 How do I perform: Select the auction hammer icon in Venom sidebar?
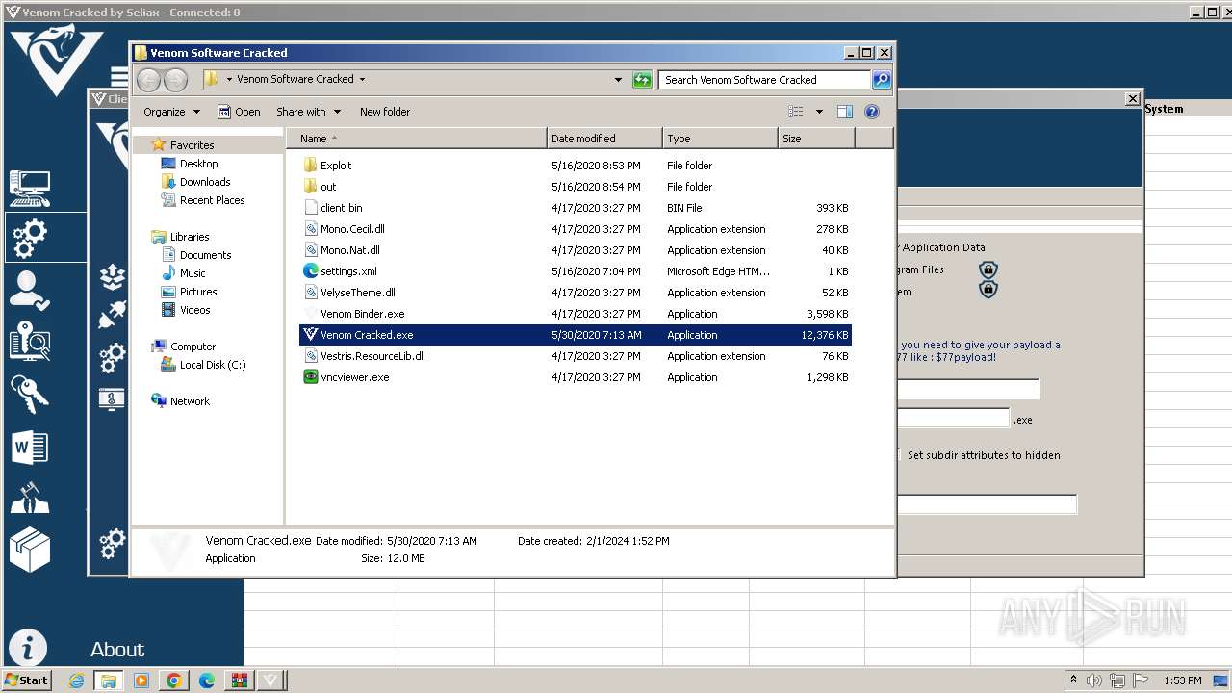point(30,498)
